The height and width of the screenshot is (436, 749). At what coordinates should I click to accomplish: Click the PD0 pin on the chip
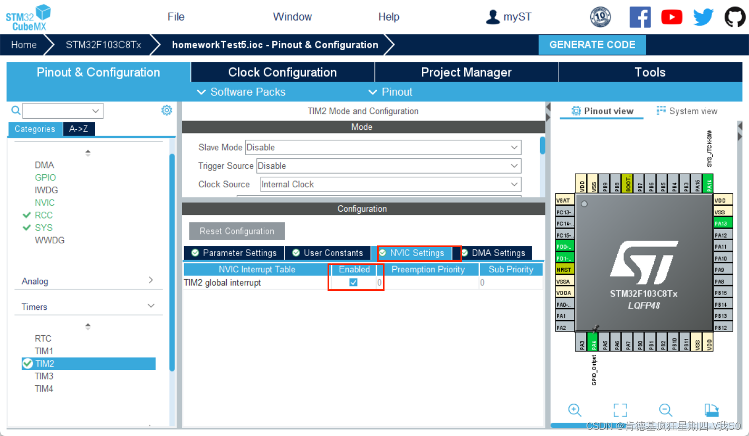tap(565, 247)
